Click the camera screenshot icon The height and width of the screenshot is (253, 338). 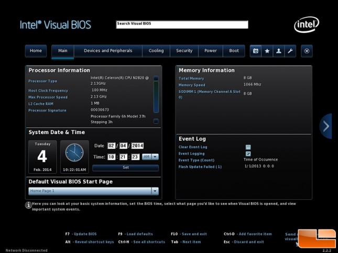point(256,51)
